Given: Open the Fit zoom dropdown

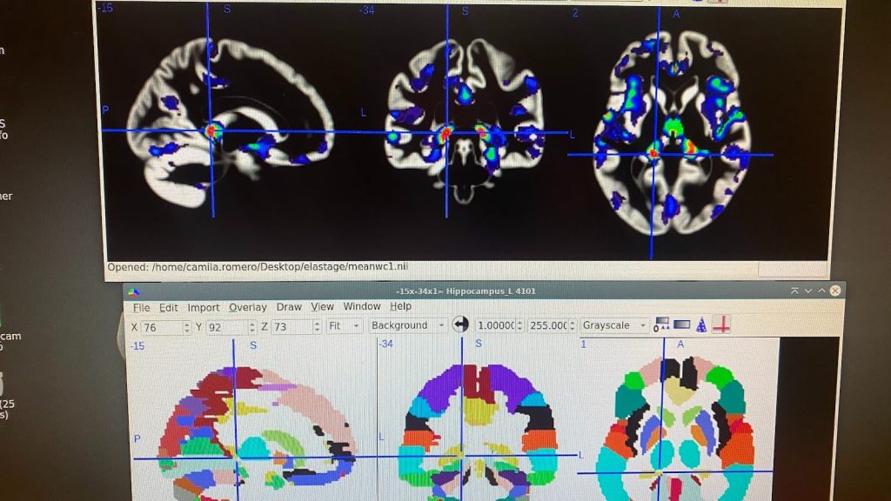Looking at the screenshot, I should 345,326.
